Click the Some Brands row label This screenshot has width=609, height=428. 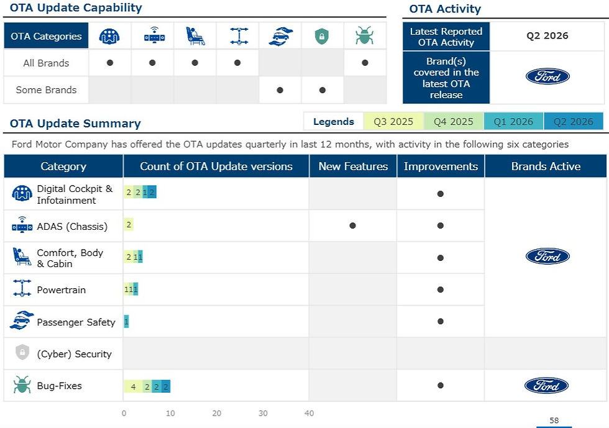pos(46,89)
